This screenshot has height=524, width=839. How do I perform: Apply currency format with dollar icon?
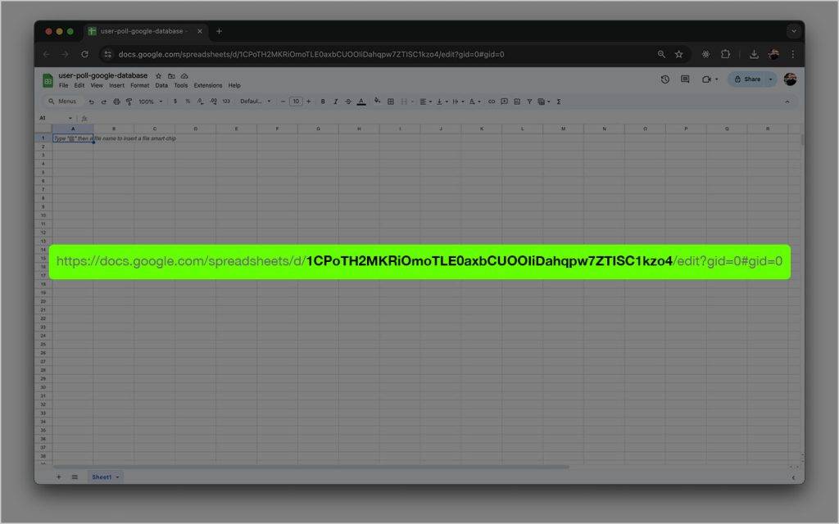[175, 102]
